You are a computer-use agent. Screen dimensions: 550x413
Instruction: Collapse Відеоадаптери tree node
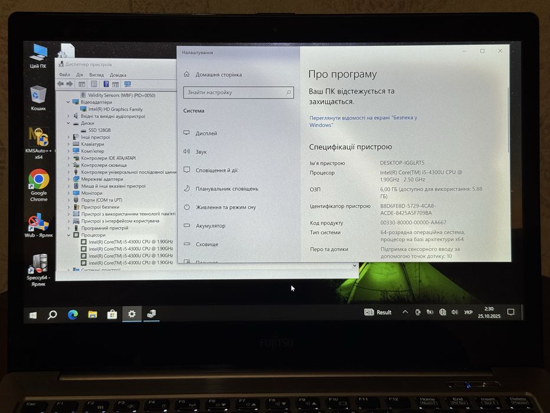pos(68,102)
